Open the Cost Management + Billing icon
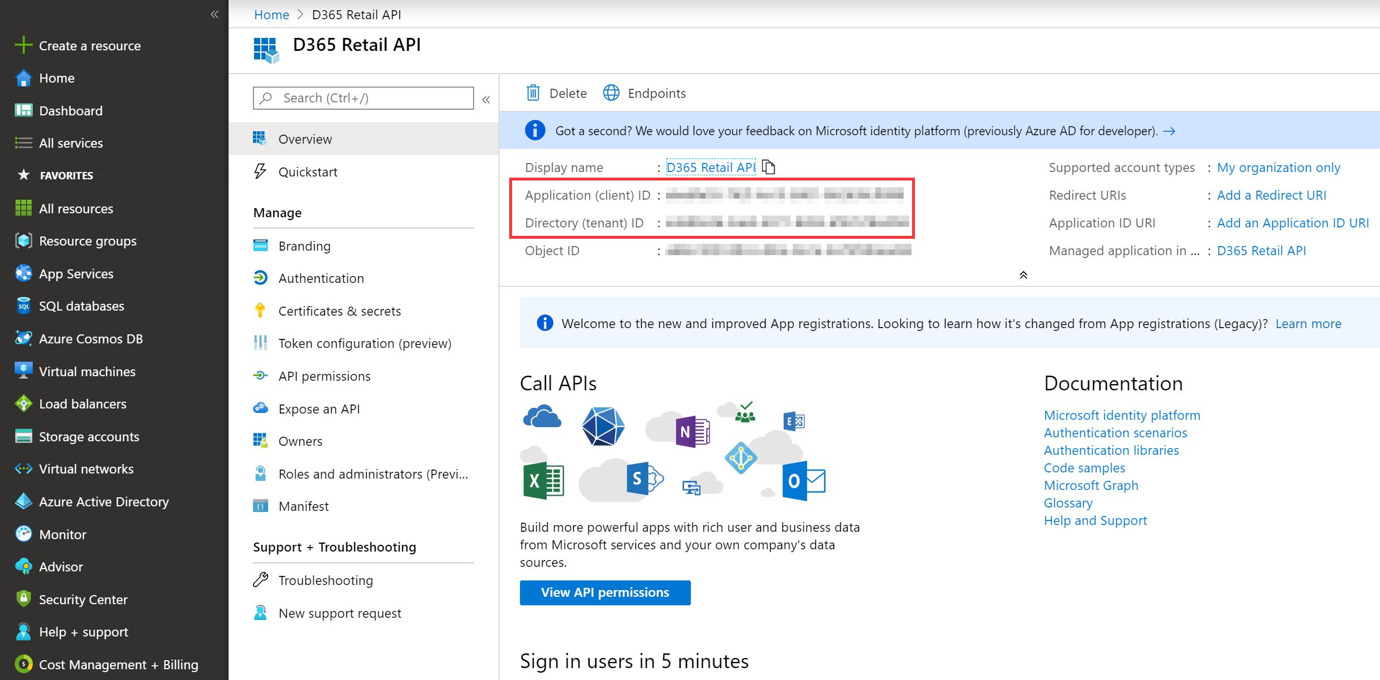The width and height of the screenshot is (1380, 680). [23, 664]
